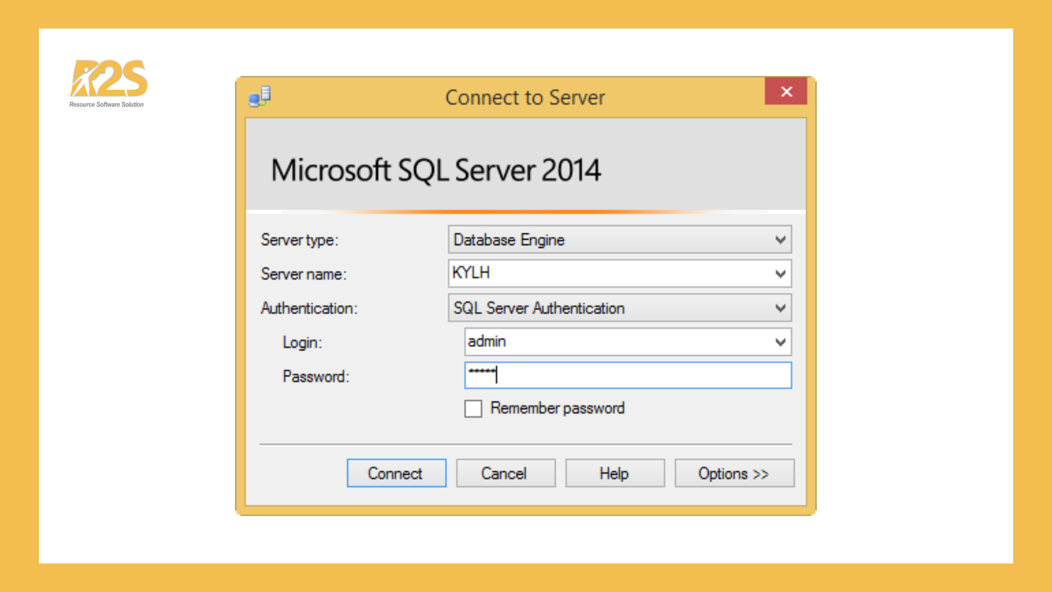Enable the Remember password checkbox
Image resolution: width=1052 pixels, height=592 pixels.
pos(472,408)
